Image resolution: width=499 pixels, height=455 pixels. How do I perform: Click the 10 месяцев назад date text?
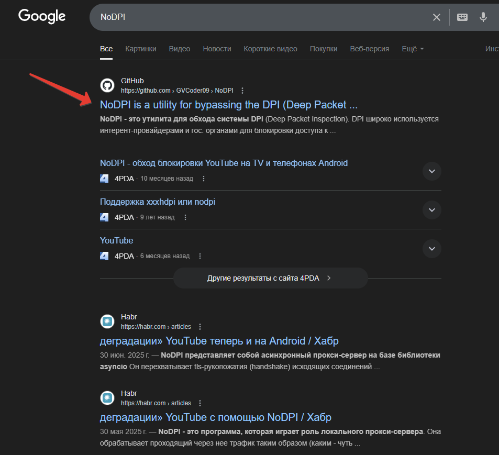[x=167, y=179]
